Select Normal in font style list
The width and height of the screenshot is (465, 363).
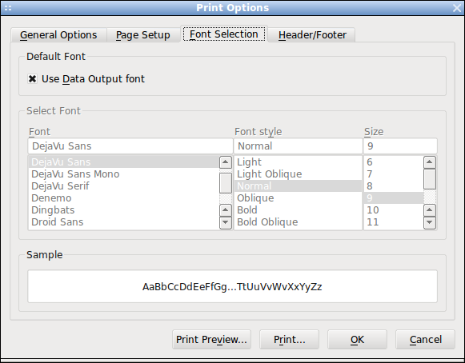pyautogui.click(x=298, y=186)
